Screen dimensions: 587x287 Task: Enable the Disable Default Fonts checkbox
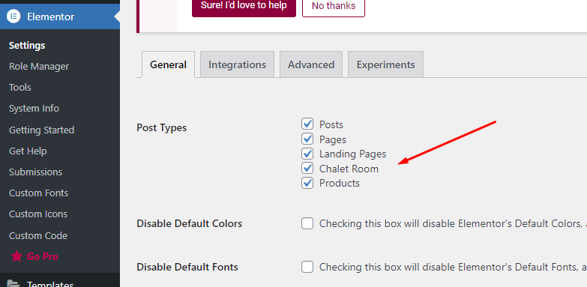[307, 268]
